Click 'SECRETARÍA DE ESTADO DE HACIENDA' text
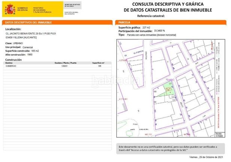Image resolution: width=231 pixels, height=162 pixels. (72, 6)
